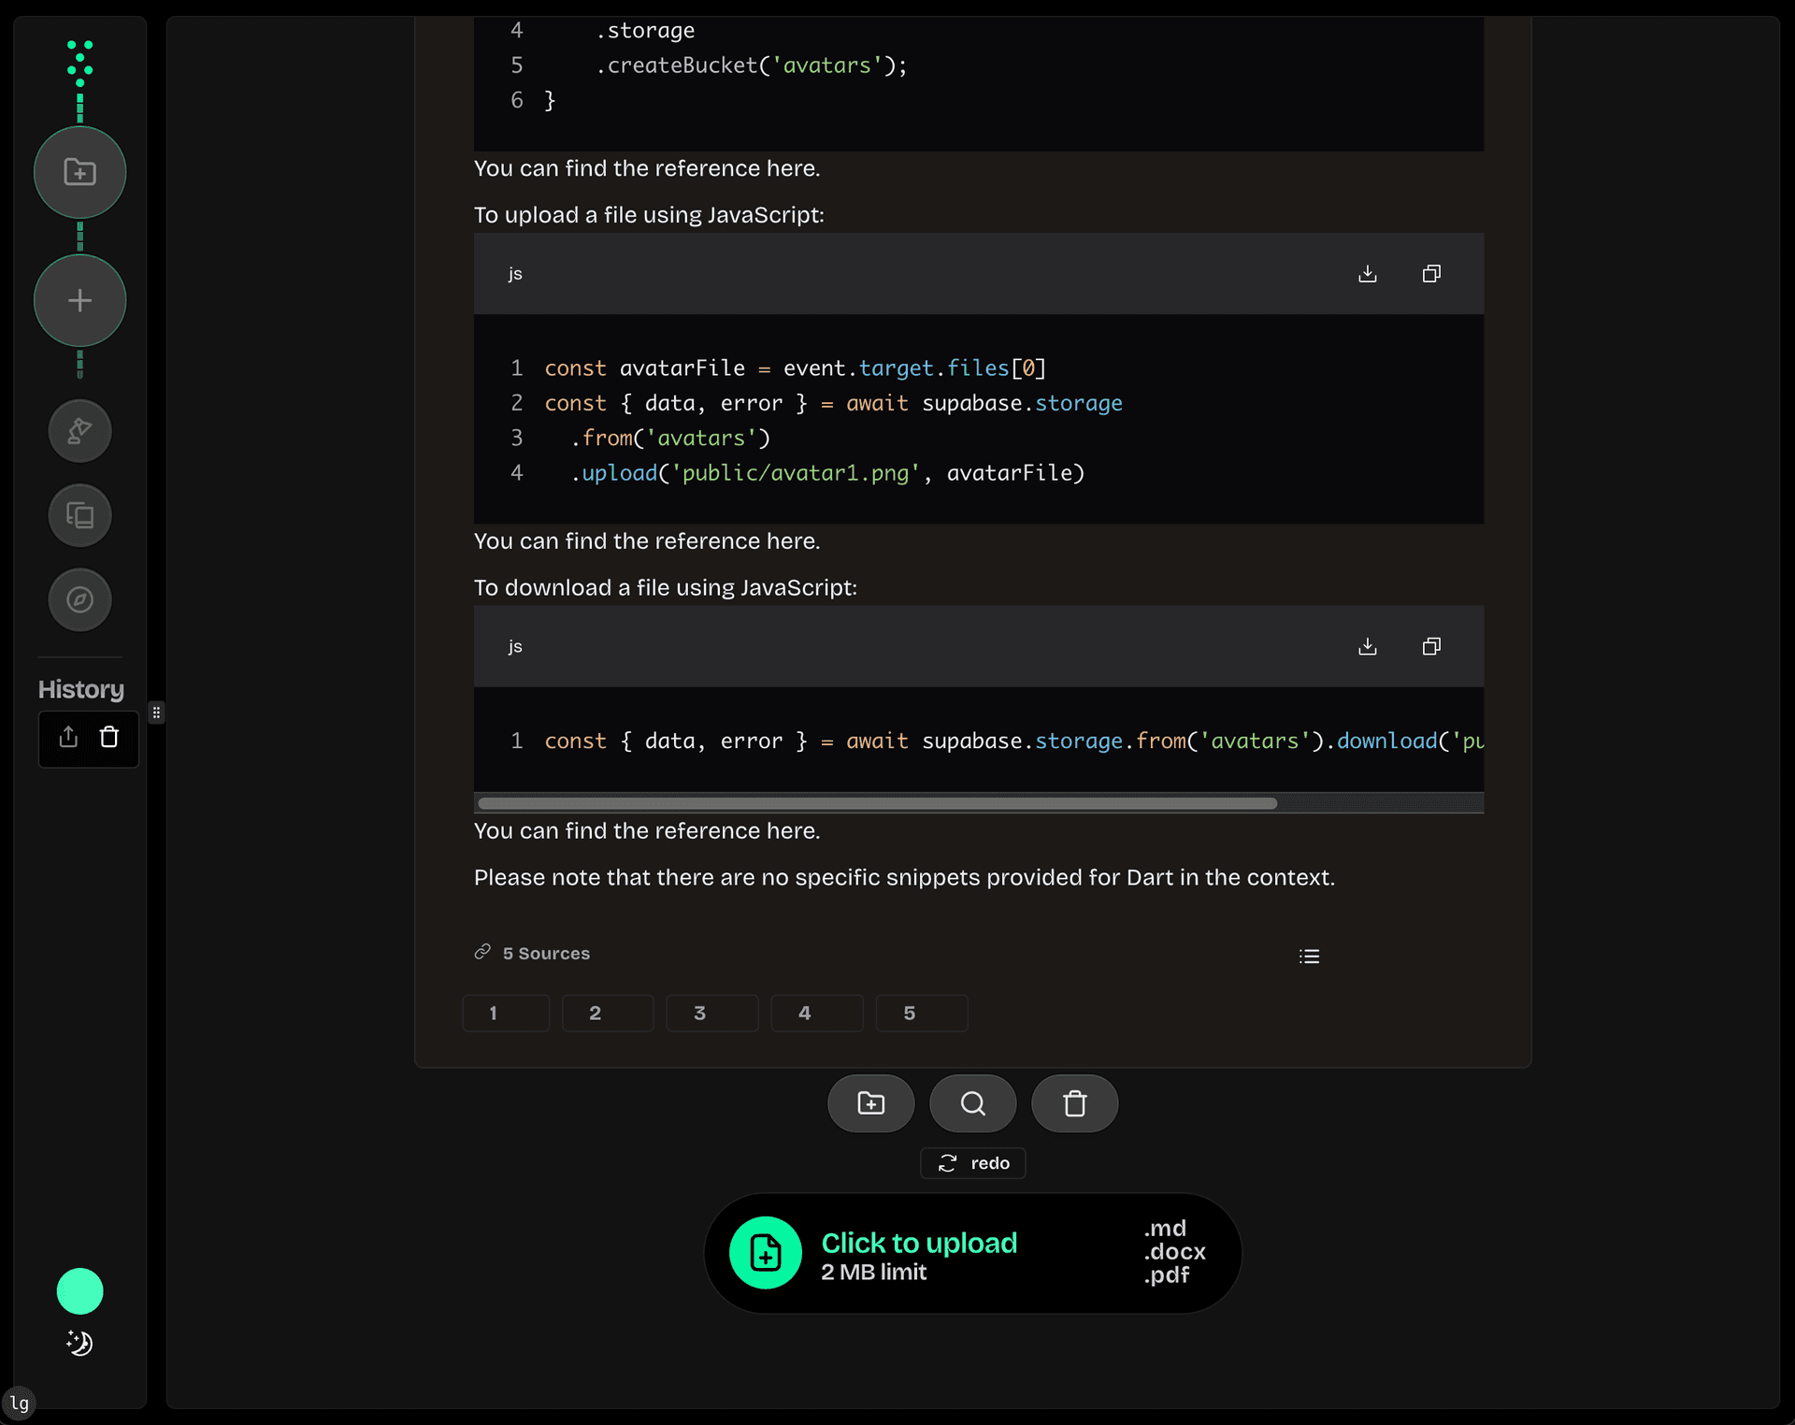Download the JavaScript upload snippet
Viewport: 1795px width, 1425px height.
[x=1368, y=273]
